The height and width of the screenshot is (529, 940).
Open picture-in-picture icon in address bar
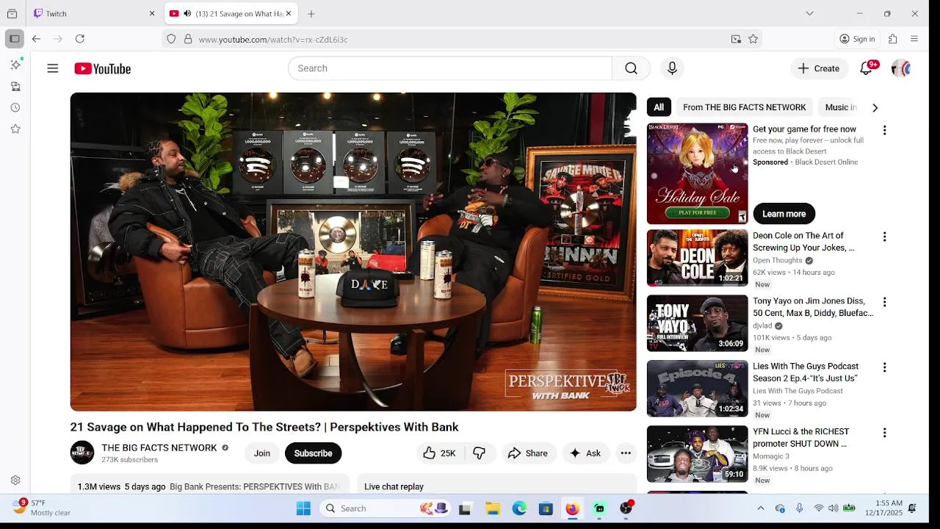736,39
